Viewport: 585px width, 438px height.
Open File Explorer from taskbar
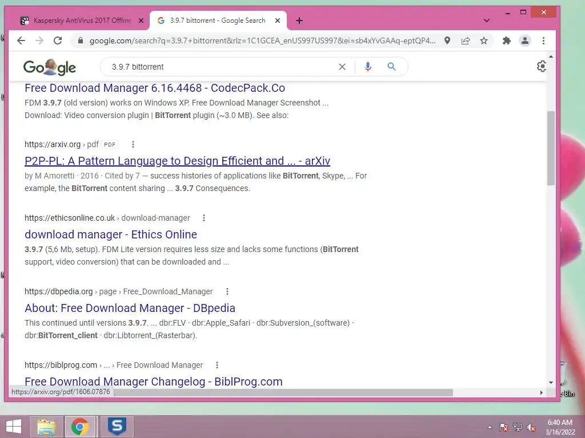click(46, 427)
